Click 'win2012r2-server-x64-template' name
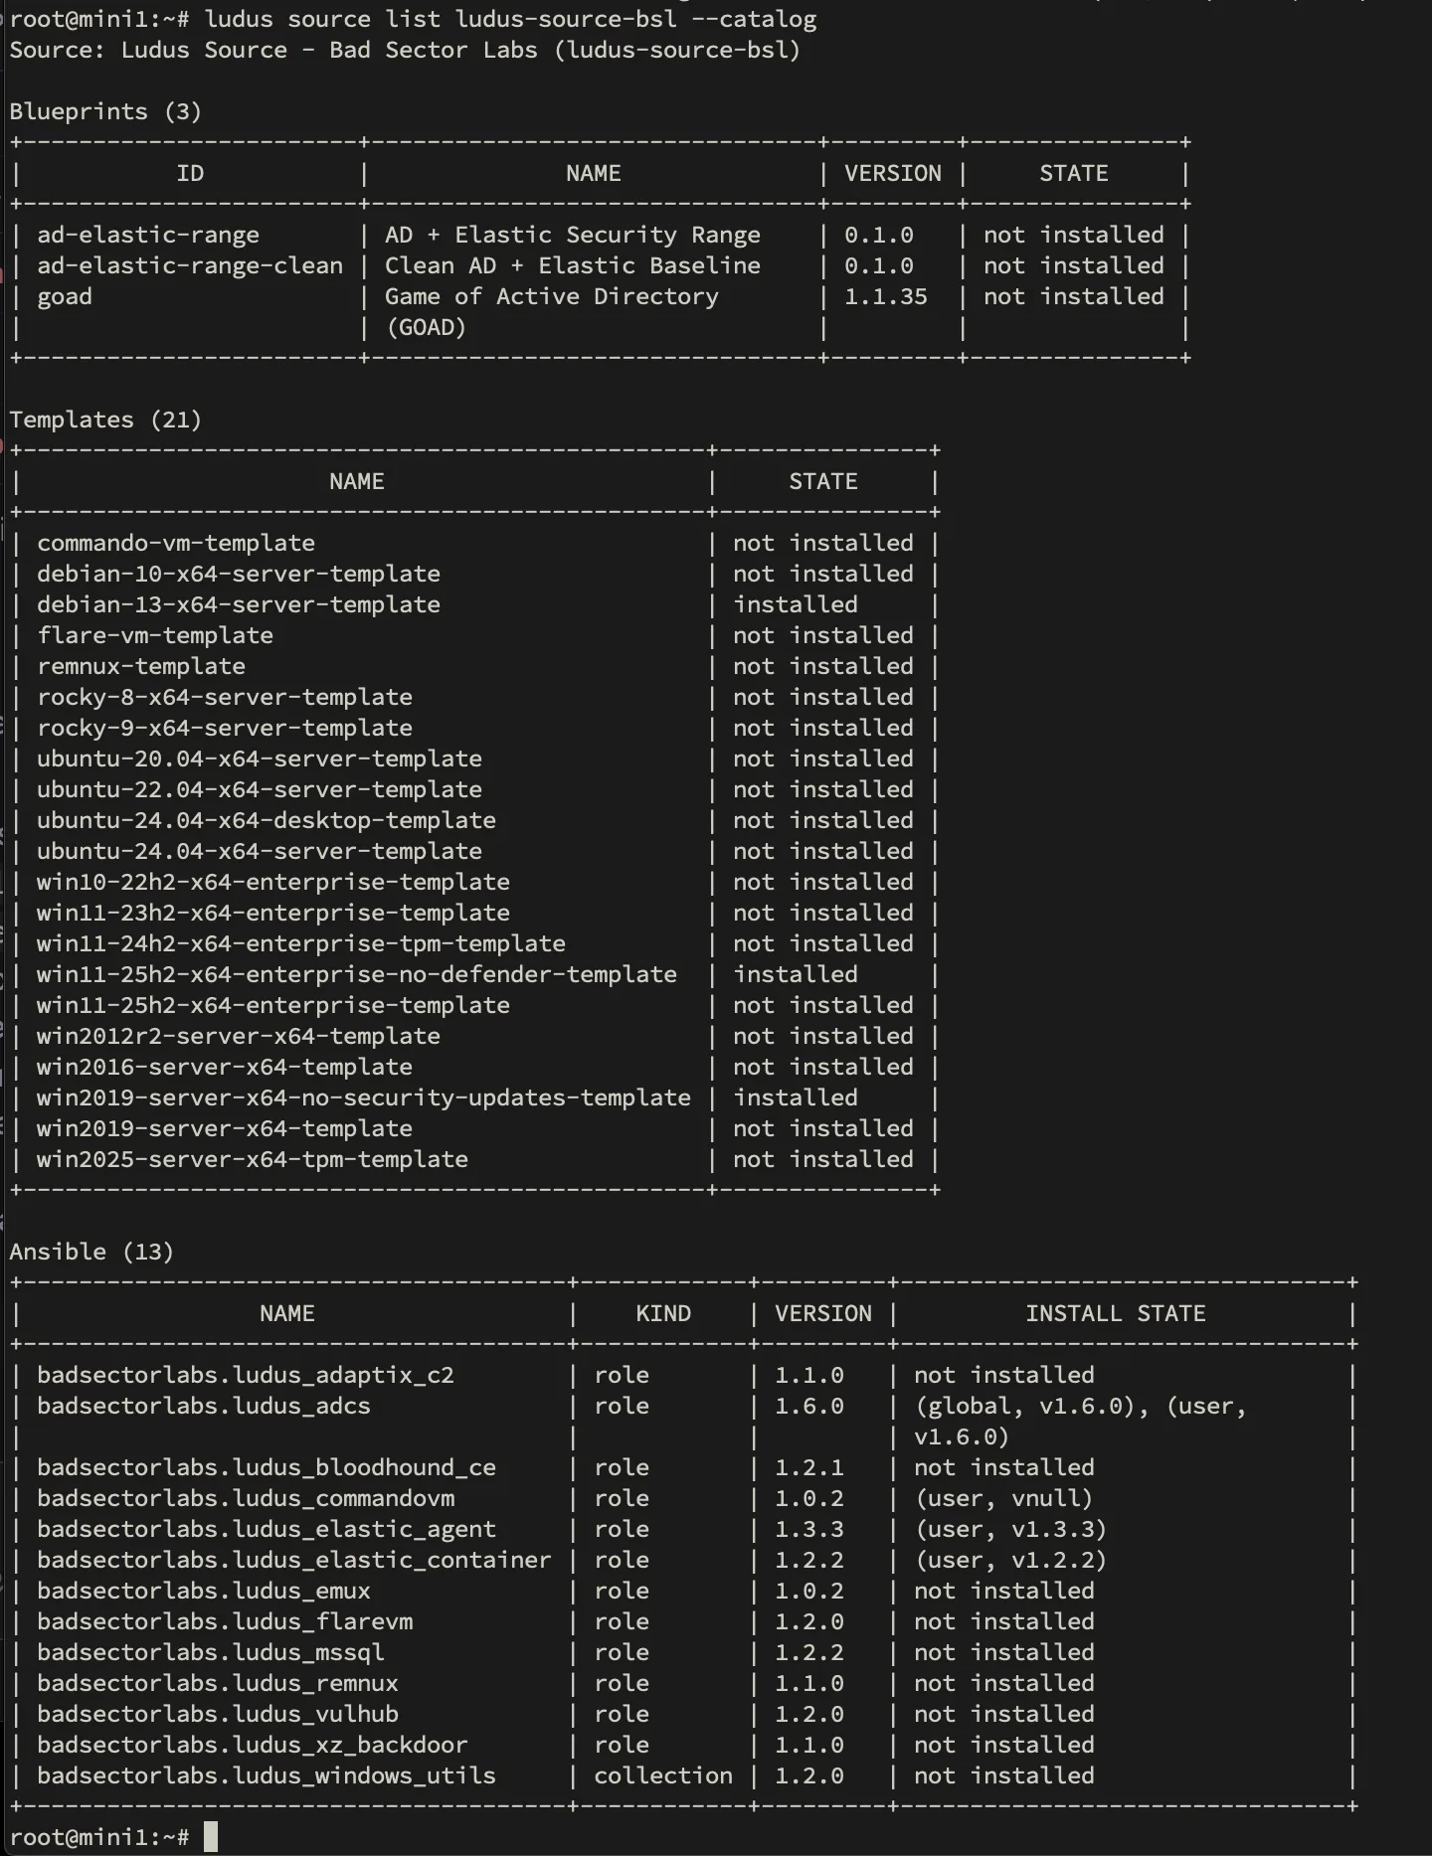Viewport: 1432px width, 1856px height. (239, 1037)
